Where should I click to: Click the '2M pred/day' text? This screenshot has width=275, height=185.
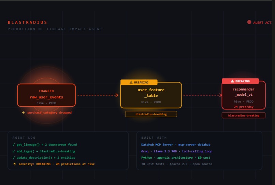[244, 107]
